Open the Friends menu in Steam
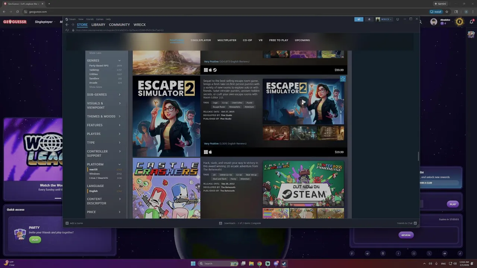The height and width of the screenshot is (268, 477). click(x=90, y=19)
